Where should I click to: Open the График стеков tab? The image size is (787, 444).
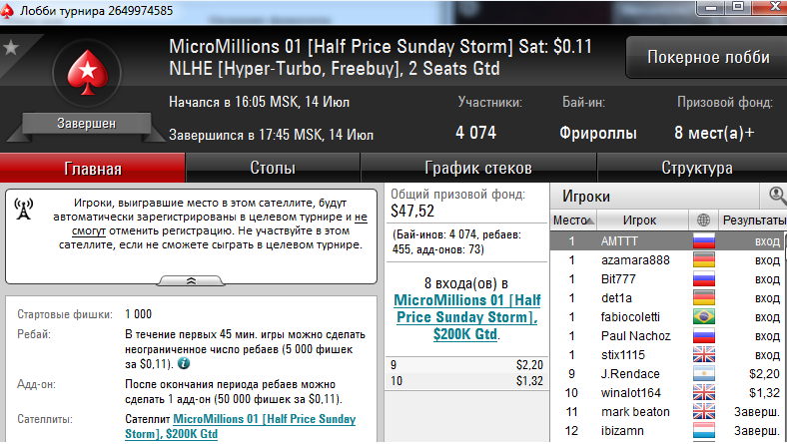click(x=478, y=168)
